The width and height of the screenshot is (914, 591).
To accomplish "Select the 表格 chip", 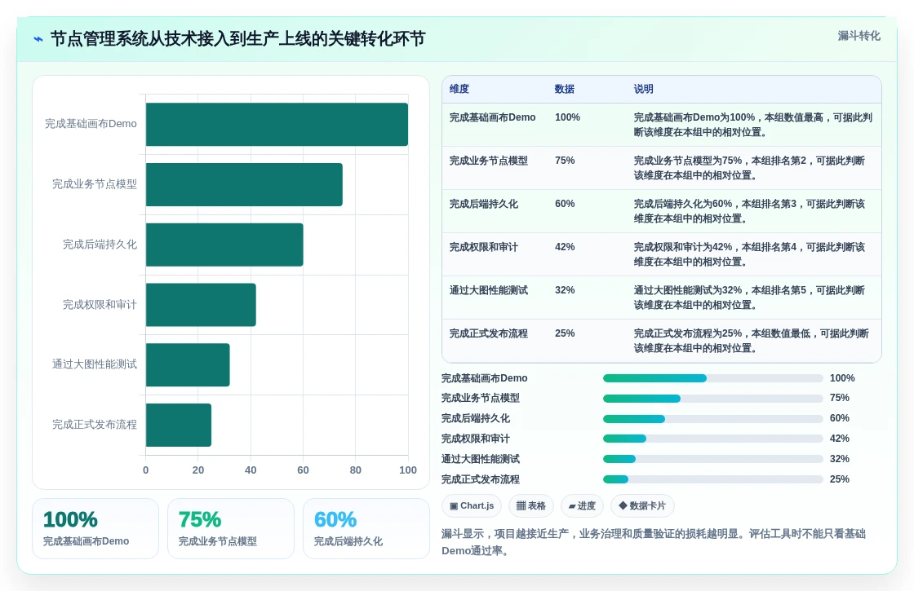I will coord(530,506).
